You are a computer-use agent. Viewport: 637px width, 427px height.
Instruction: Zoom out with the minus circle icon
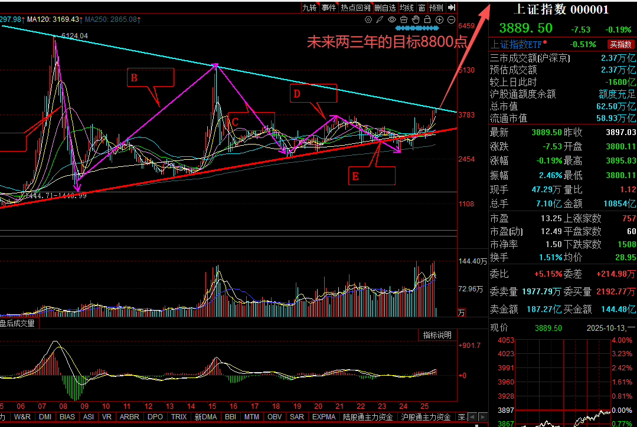tap(452, 19)
